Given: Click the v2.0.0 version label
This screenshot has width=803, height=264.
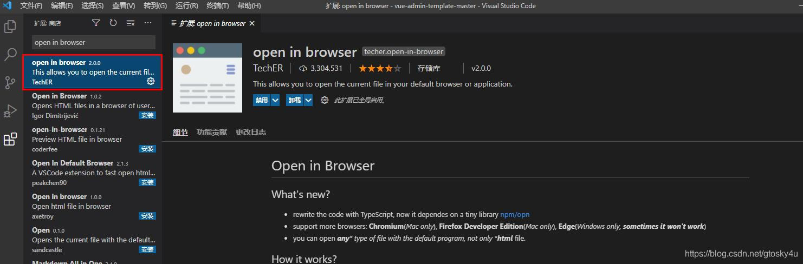Looking at the screenshot, I should tap(481, 68).
